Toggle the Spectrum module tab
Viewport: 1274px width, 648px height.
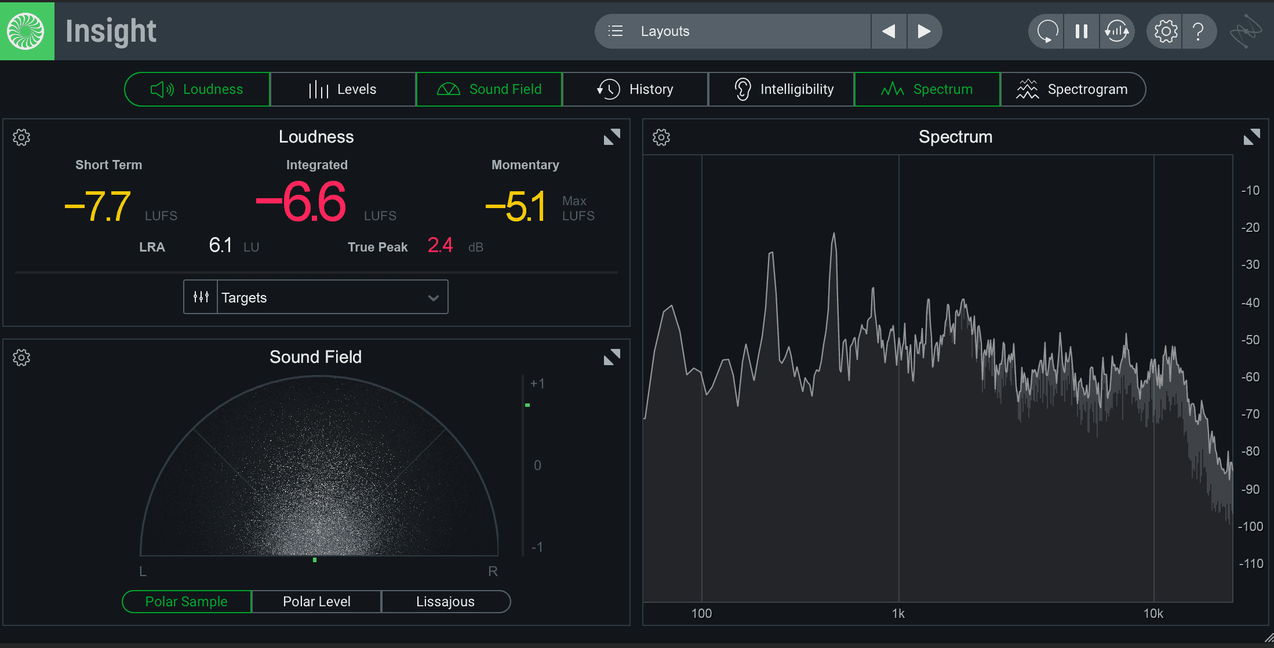(927, 89)
